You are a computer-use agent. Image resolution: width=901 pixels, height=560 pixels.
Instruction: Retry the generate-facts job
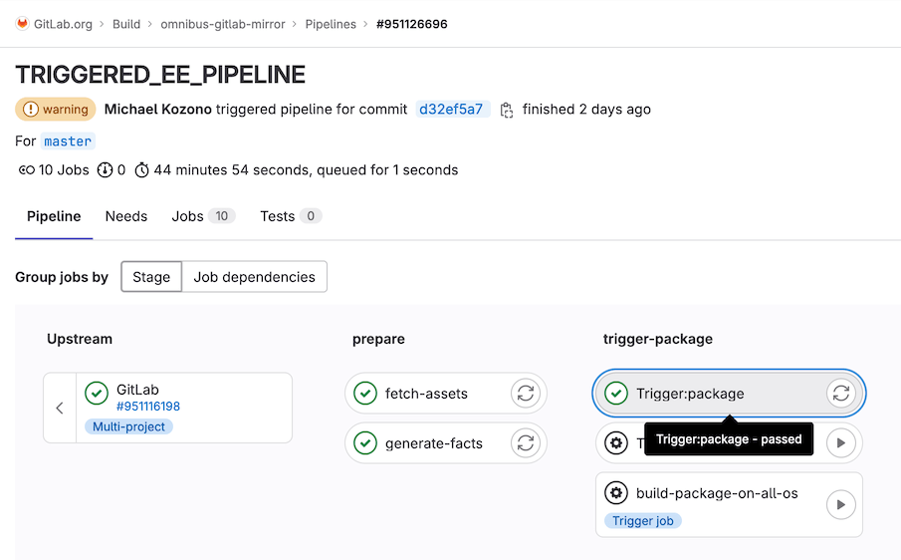[x=526, y=443]
